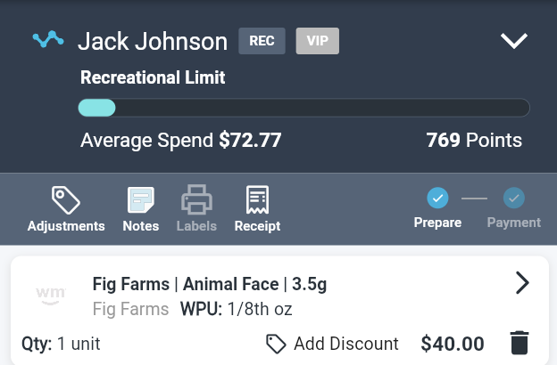This screenshot has width=557, height=365.
Task: Click the 769 Points loyalty balance
Action: click(x=474, y=140)
